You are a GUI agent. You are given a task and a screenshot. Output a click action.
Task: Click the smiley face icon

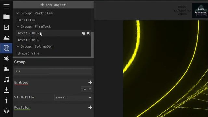coord(6,110)
